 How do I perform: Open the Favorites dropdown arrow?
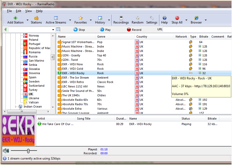[x=91, y=20]
